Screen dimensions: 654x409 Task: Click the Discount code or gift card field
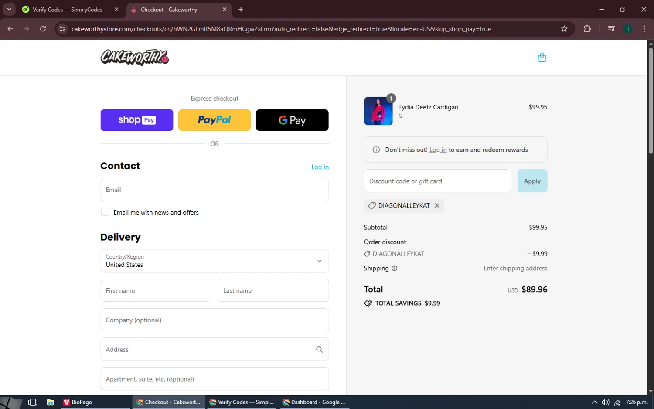pyautogui.click(x=437, y=181)
